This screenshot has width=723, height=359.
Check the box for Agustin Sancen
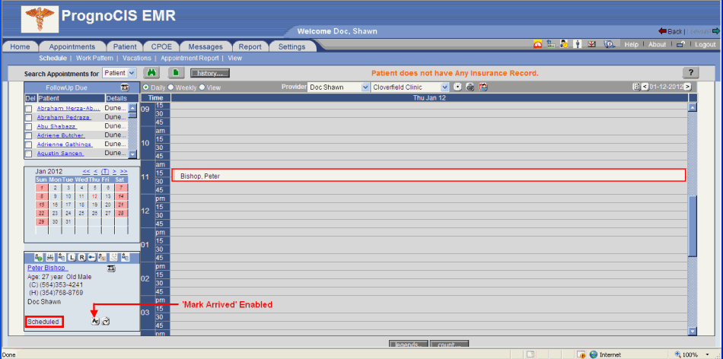[x=29, y=154]
